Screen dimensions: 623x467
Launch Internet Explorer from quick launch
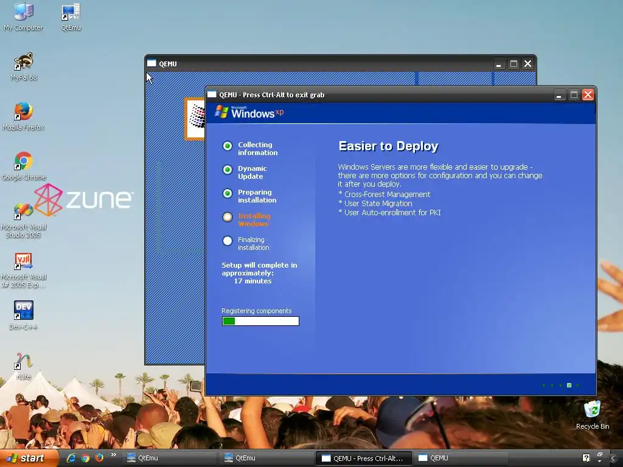pos(71,458)
